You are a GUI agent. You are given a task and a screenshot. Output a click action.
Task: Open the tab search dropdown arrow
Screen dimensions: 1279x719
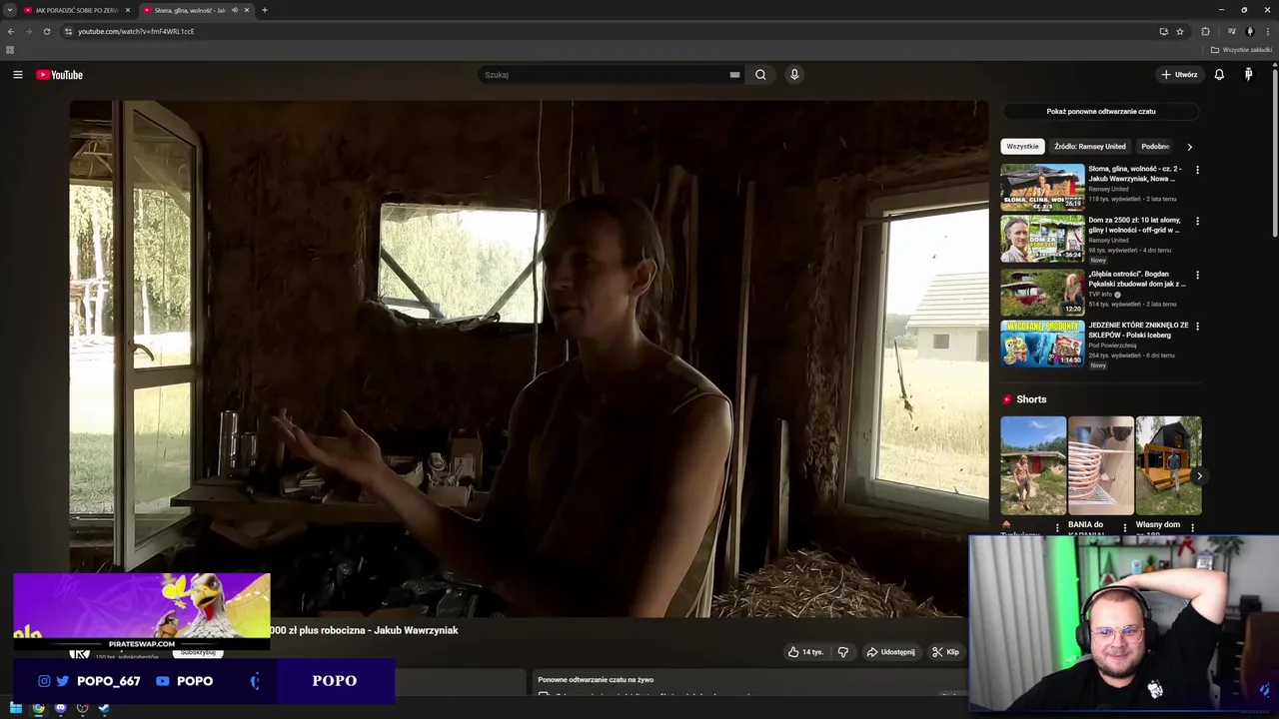(10, 10)
